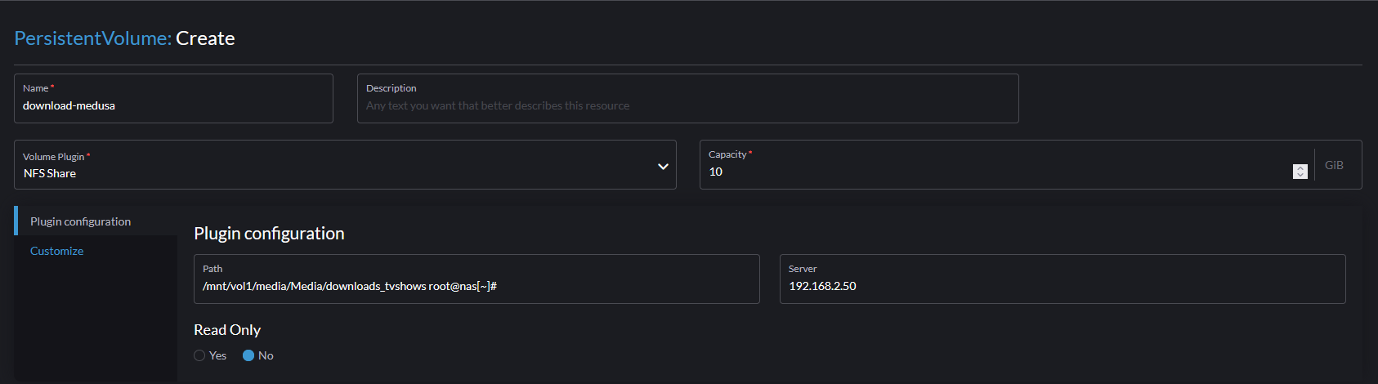Click the Capacity field label
Viewport: 1378px width, 384px height.
727,154
